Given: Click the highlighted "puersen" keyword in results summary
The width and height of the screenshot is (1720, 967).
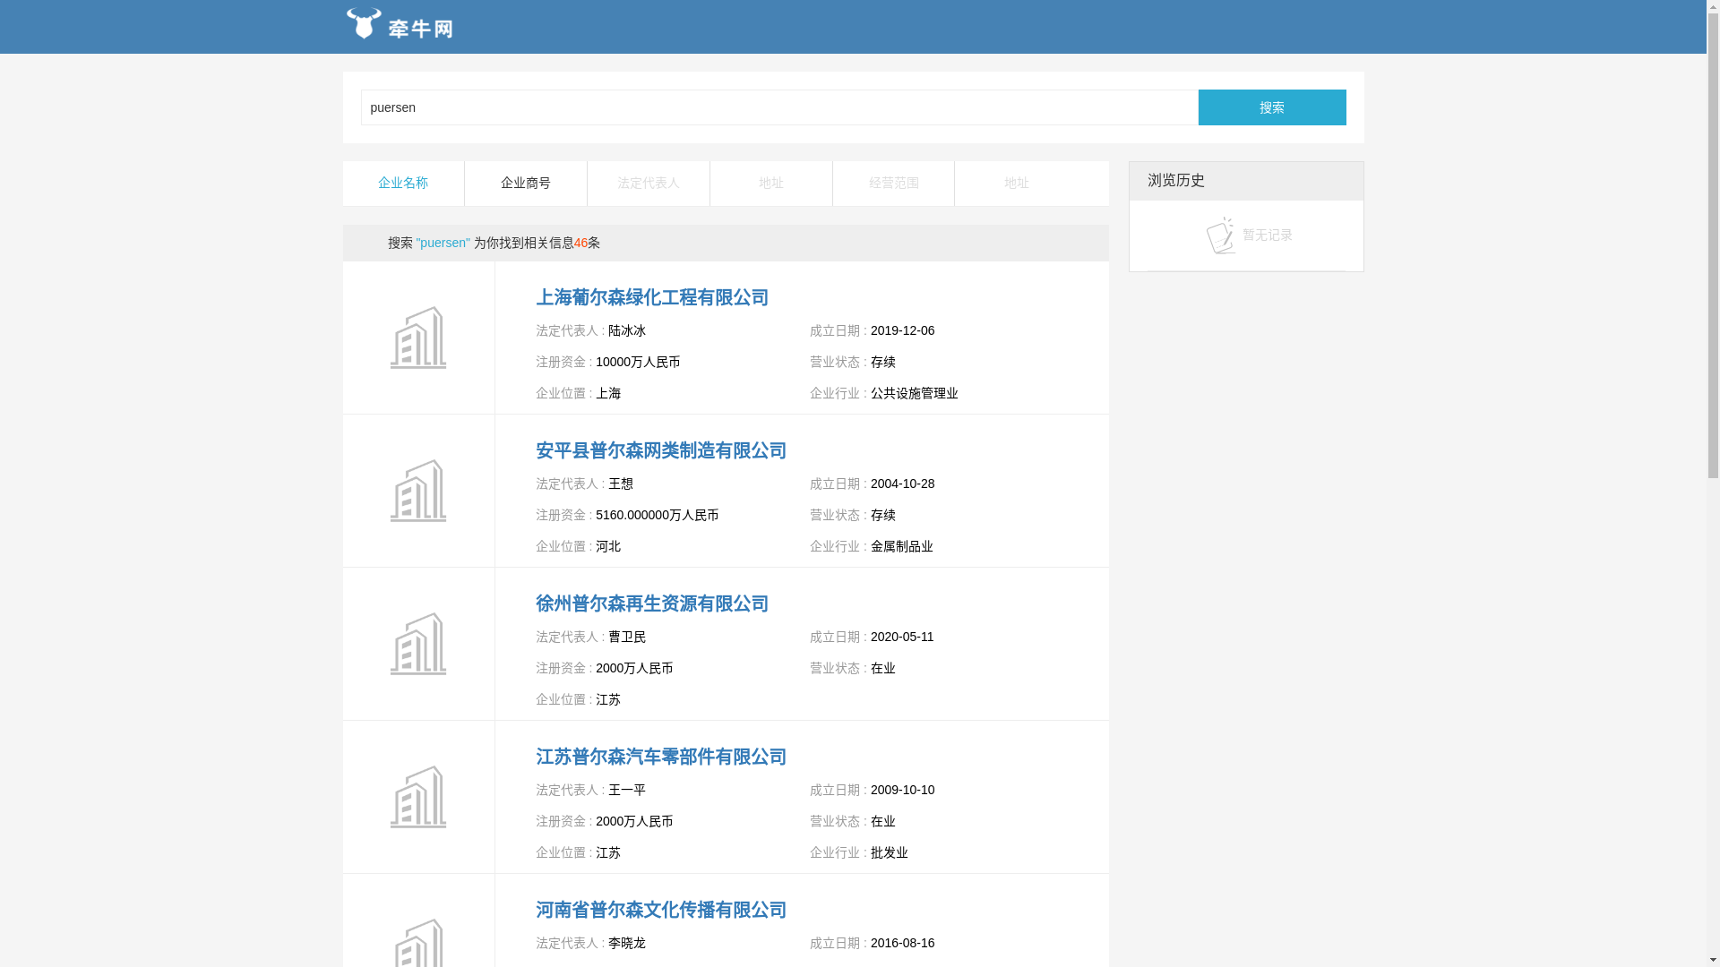Looking at the screenshot, I should 443,243.
